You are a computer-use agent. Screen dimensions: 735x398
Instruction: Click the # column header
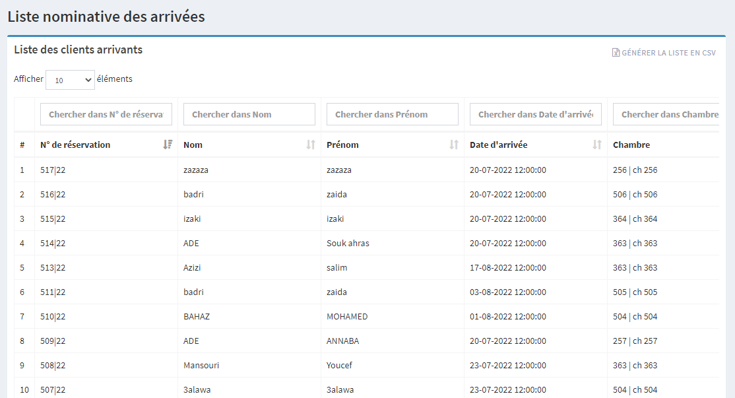click(22, 145)
